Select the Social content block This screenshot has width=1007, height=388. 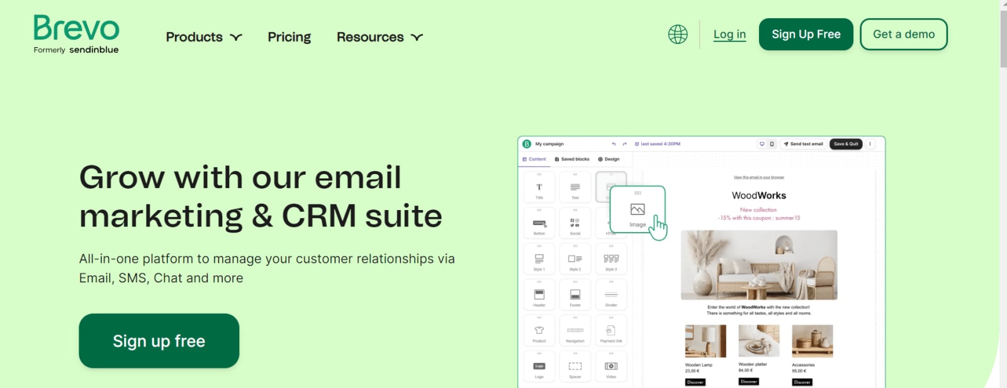[575, 223]
